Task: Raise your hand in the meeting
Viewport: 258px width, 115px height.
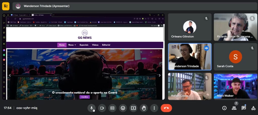Action: click(144, 108)
